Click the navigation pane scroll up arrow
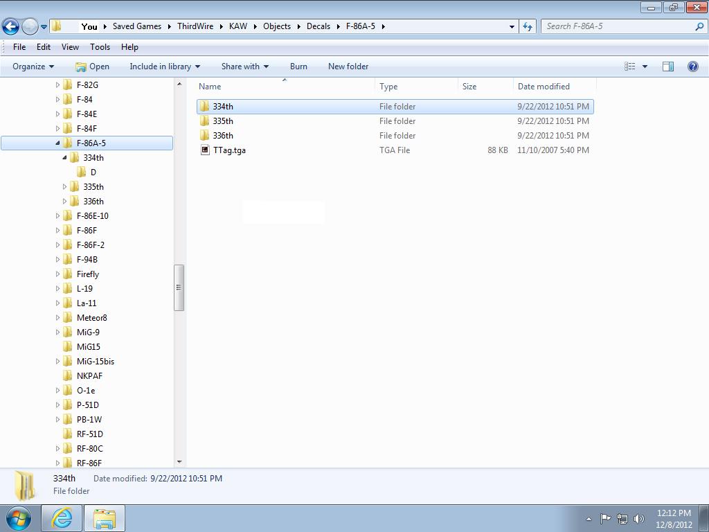Screen dimensions: 709x532 179,84
